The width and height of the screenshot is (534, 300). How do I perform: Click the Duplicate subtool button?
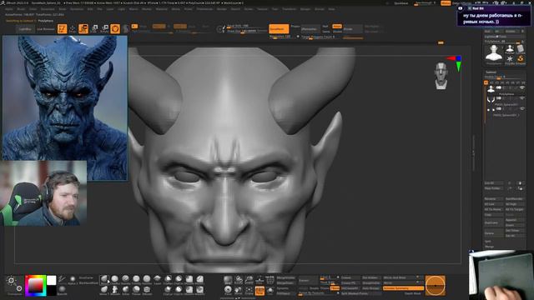point(493,222)
